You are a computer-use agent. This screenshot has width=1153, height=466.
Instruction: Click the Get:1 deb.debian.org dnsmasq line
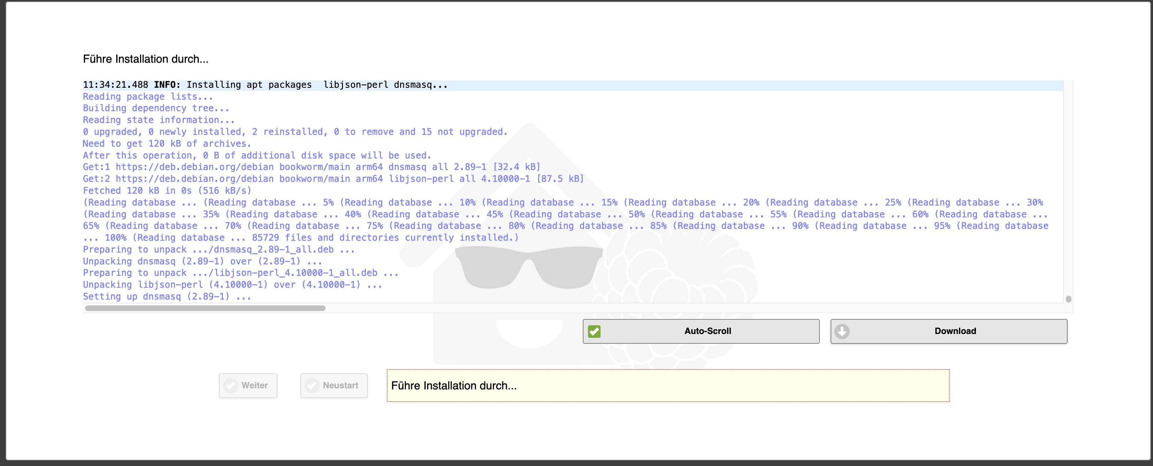[311, 167]
